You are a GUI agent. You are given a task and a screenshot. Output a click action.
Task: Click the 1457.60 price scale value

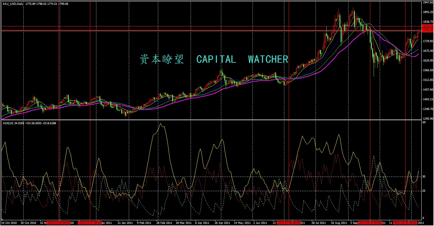click(428, 90)
